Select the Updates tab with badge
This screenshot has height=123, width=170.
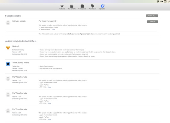click(102, 7)
